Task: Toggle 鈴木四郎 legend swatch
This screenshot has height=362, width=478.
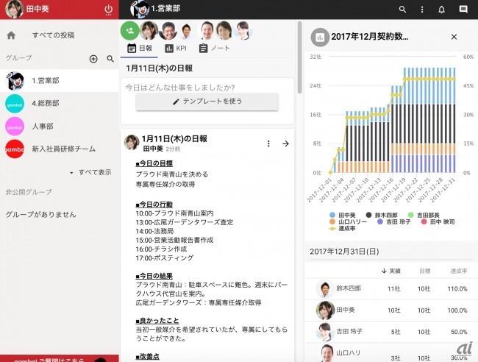Action: tap(368, 215)
